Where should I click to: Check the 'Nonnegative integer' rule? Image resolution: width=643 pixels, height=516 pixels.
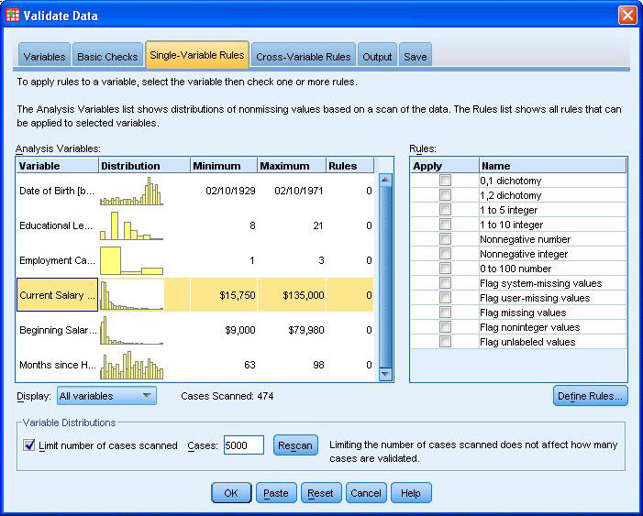pyautogui.click(x=445, y=254)
